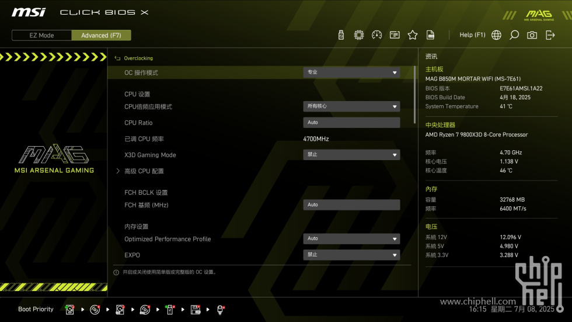572x322 pixels.
Task: Open the EXPO dropdown
Action: coord(351,255)
